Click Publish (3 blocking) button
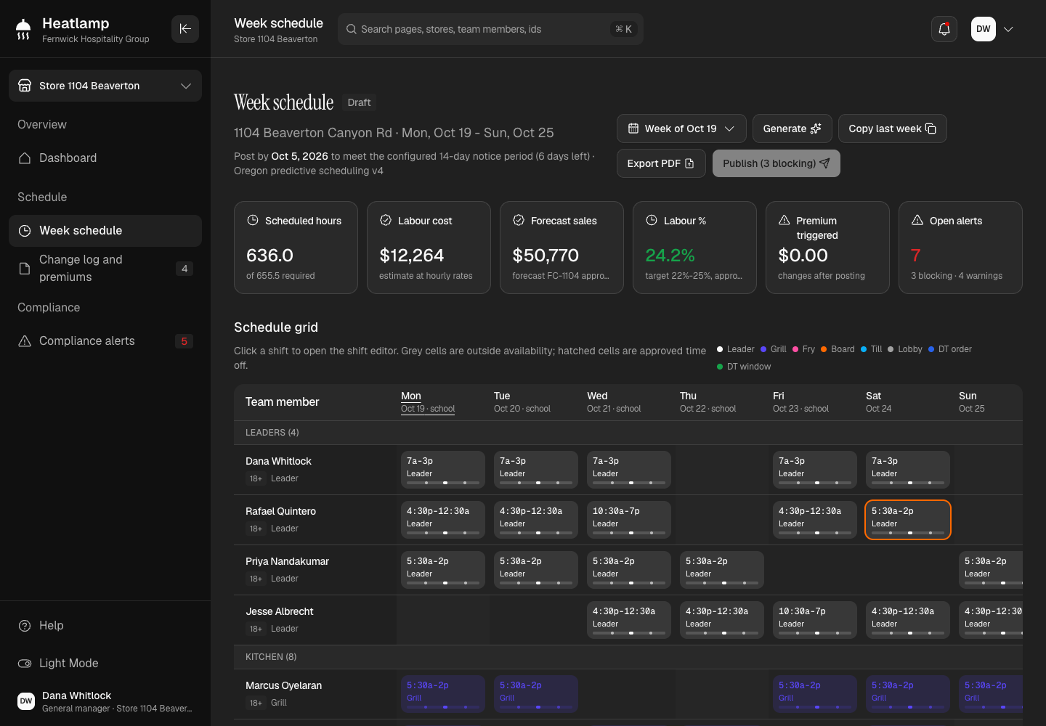This screenshot has width=1046, height=726. (x=777, y=163)
